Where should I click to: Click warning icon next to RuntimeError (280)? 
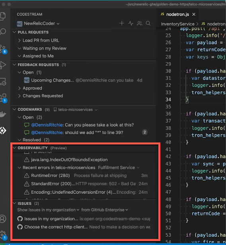click(27, 176)
